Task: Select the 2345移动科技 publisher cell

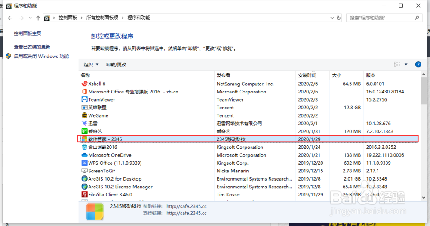Action: pyautogui.click(x=231, y=139)
